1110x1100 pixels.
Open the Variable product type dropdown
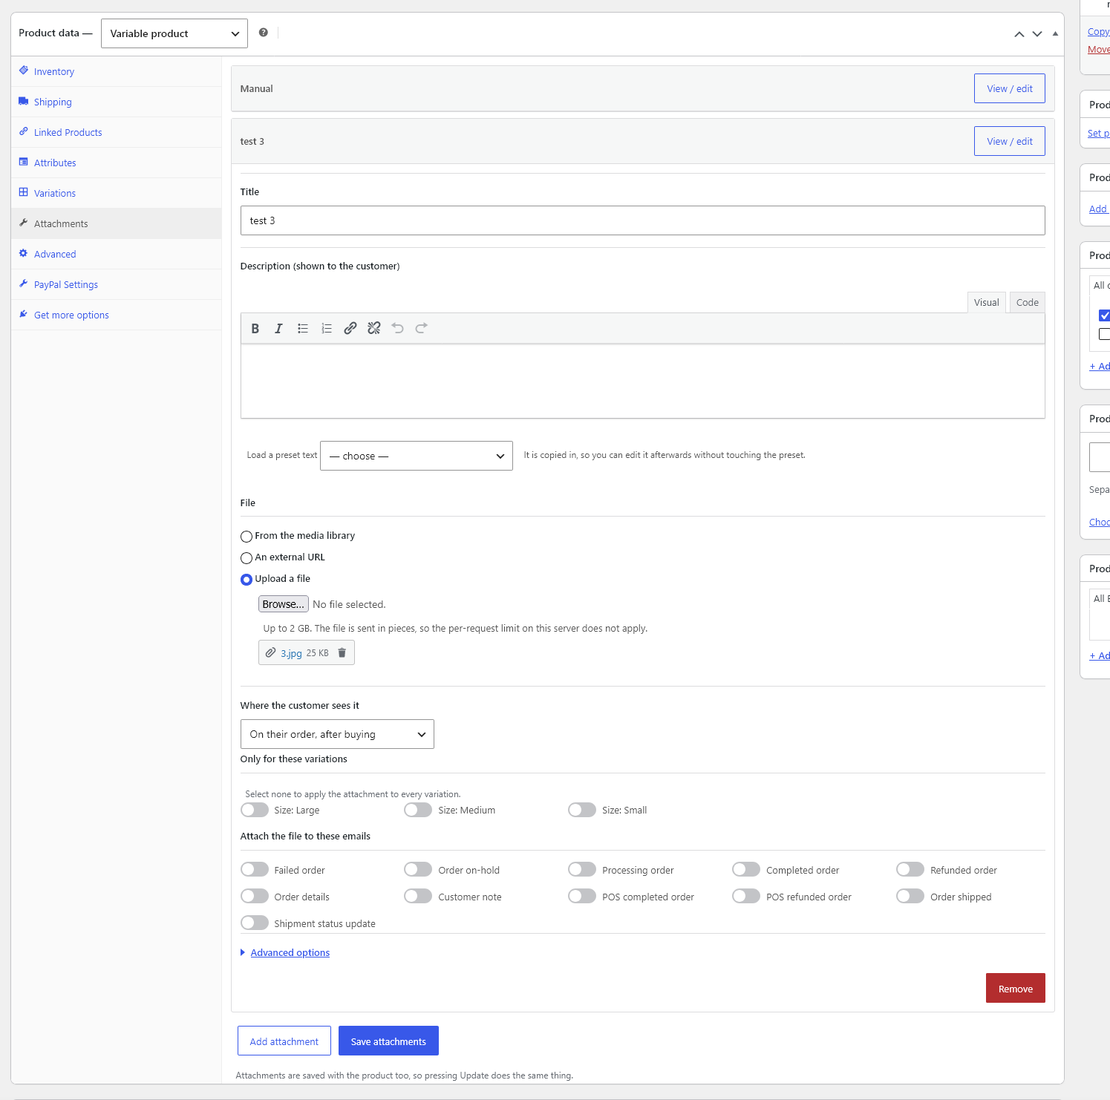[174, 33]
